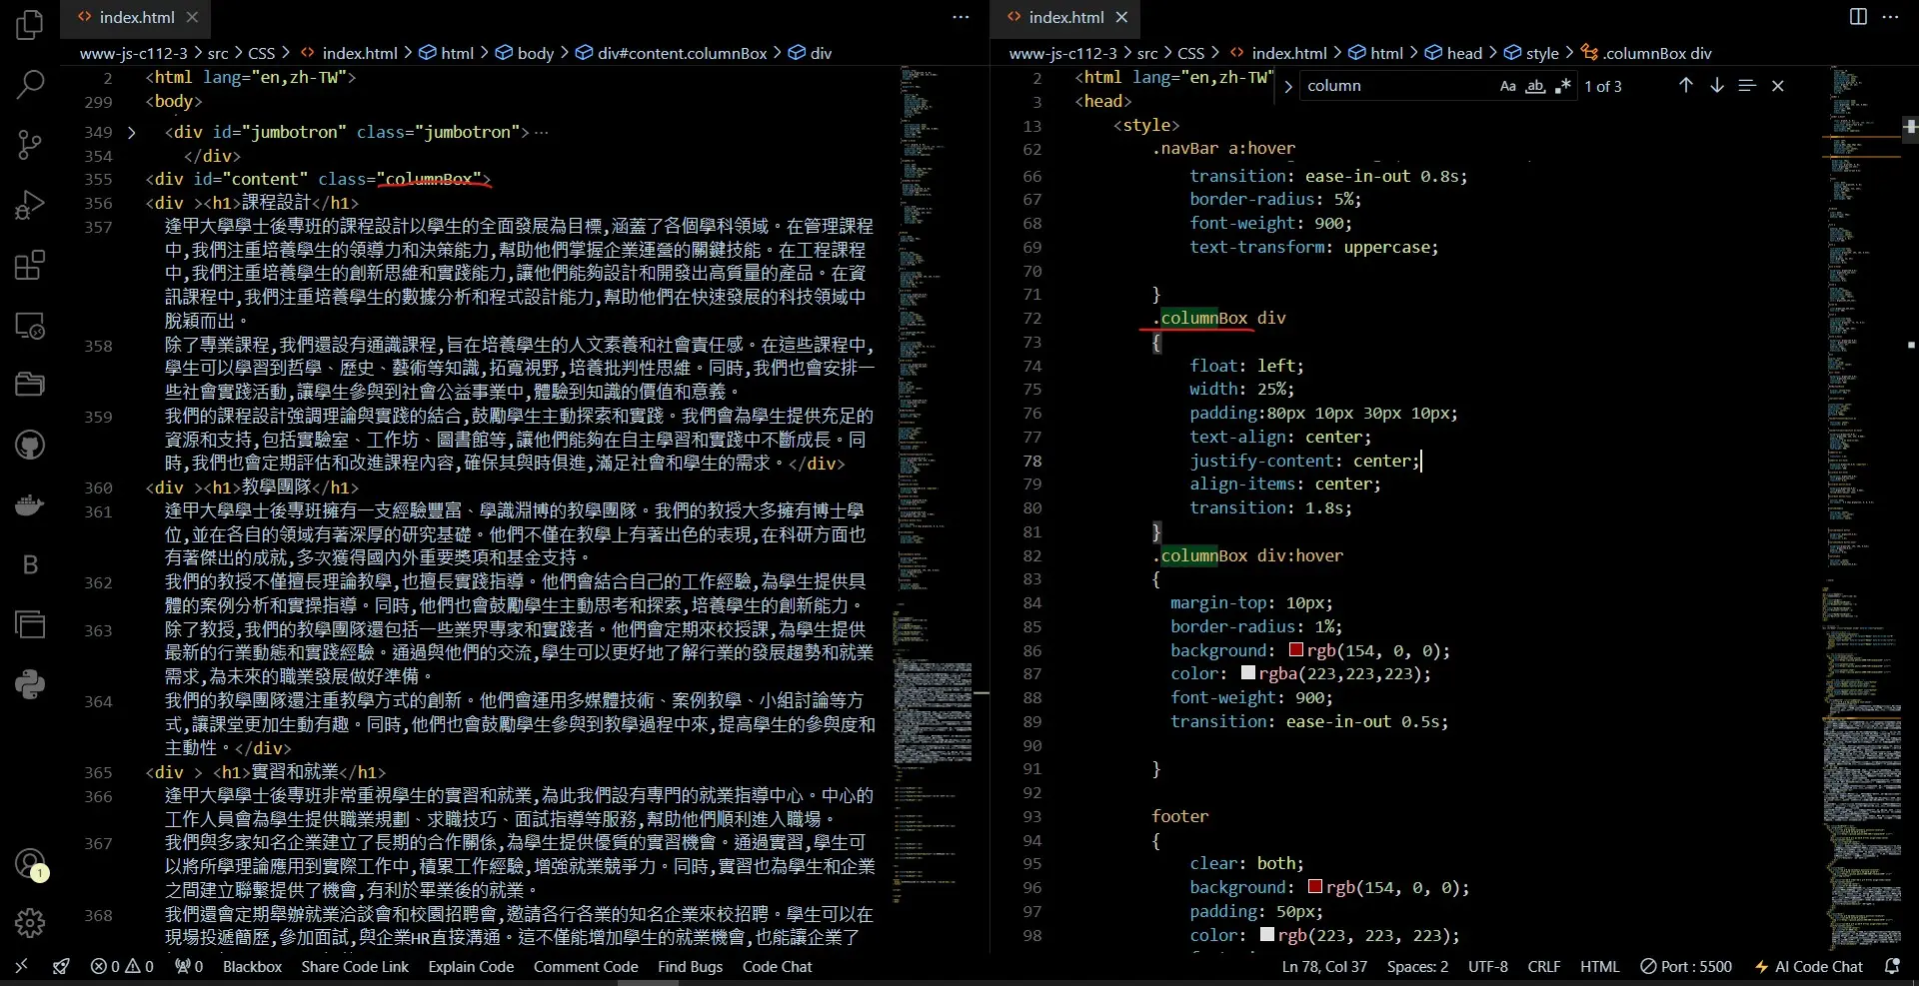1919x986 pixels.
Task: Toggle Use Regular Expression in find widget
Action: (1563, 86)
